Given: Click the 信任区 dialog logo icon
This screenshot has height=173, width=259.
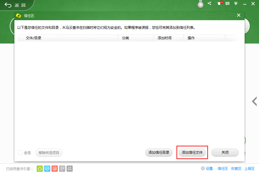Looking at the screenshot, I should click(x=18, y=16).
